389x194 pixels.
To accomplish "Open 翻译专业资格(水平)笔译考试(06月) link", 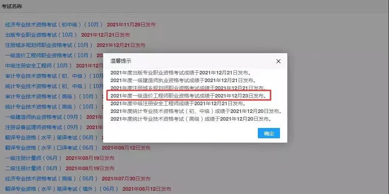I will click(51, 138).
